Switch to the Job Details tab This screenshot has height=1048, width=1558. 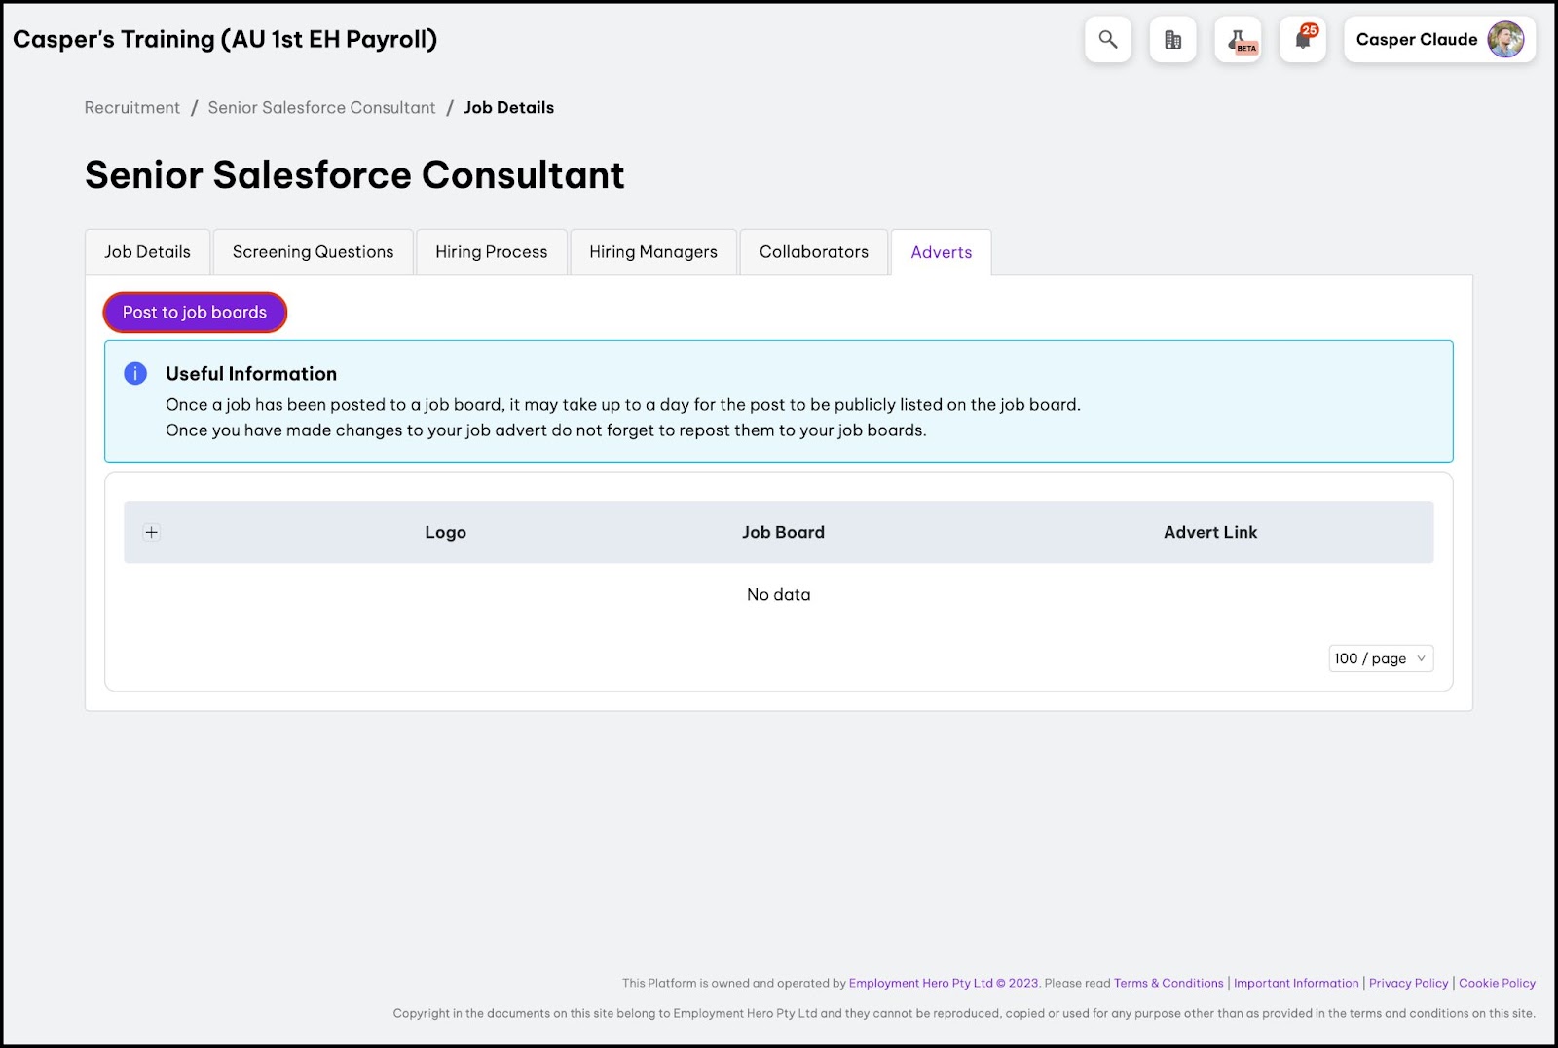point(147,252)
